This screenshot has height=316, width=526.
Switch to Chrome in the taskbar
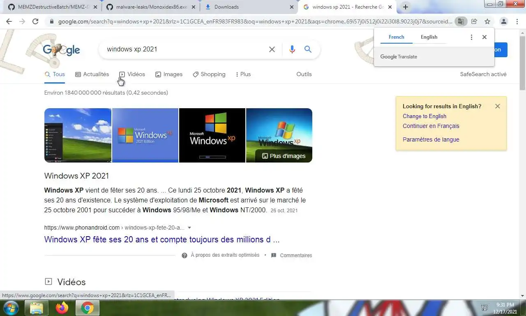[x=87, y=308]
